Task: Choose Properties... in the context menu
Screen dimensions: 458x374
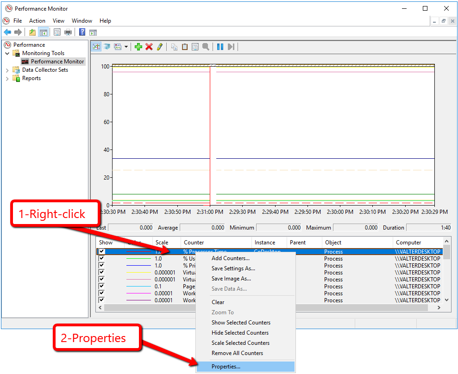Action: 245,367
